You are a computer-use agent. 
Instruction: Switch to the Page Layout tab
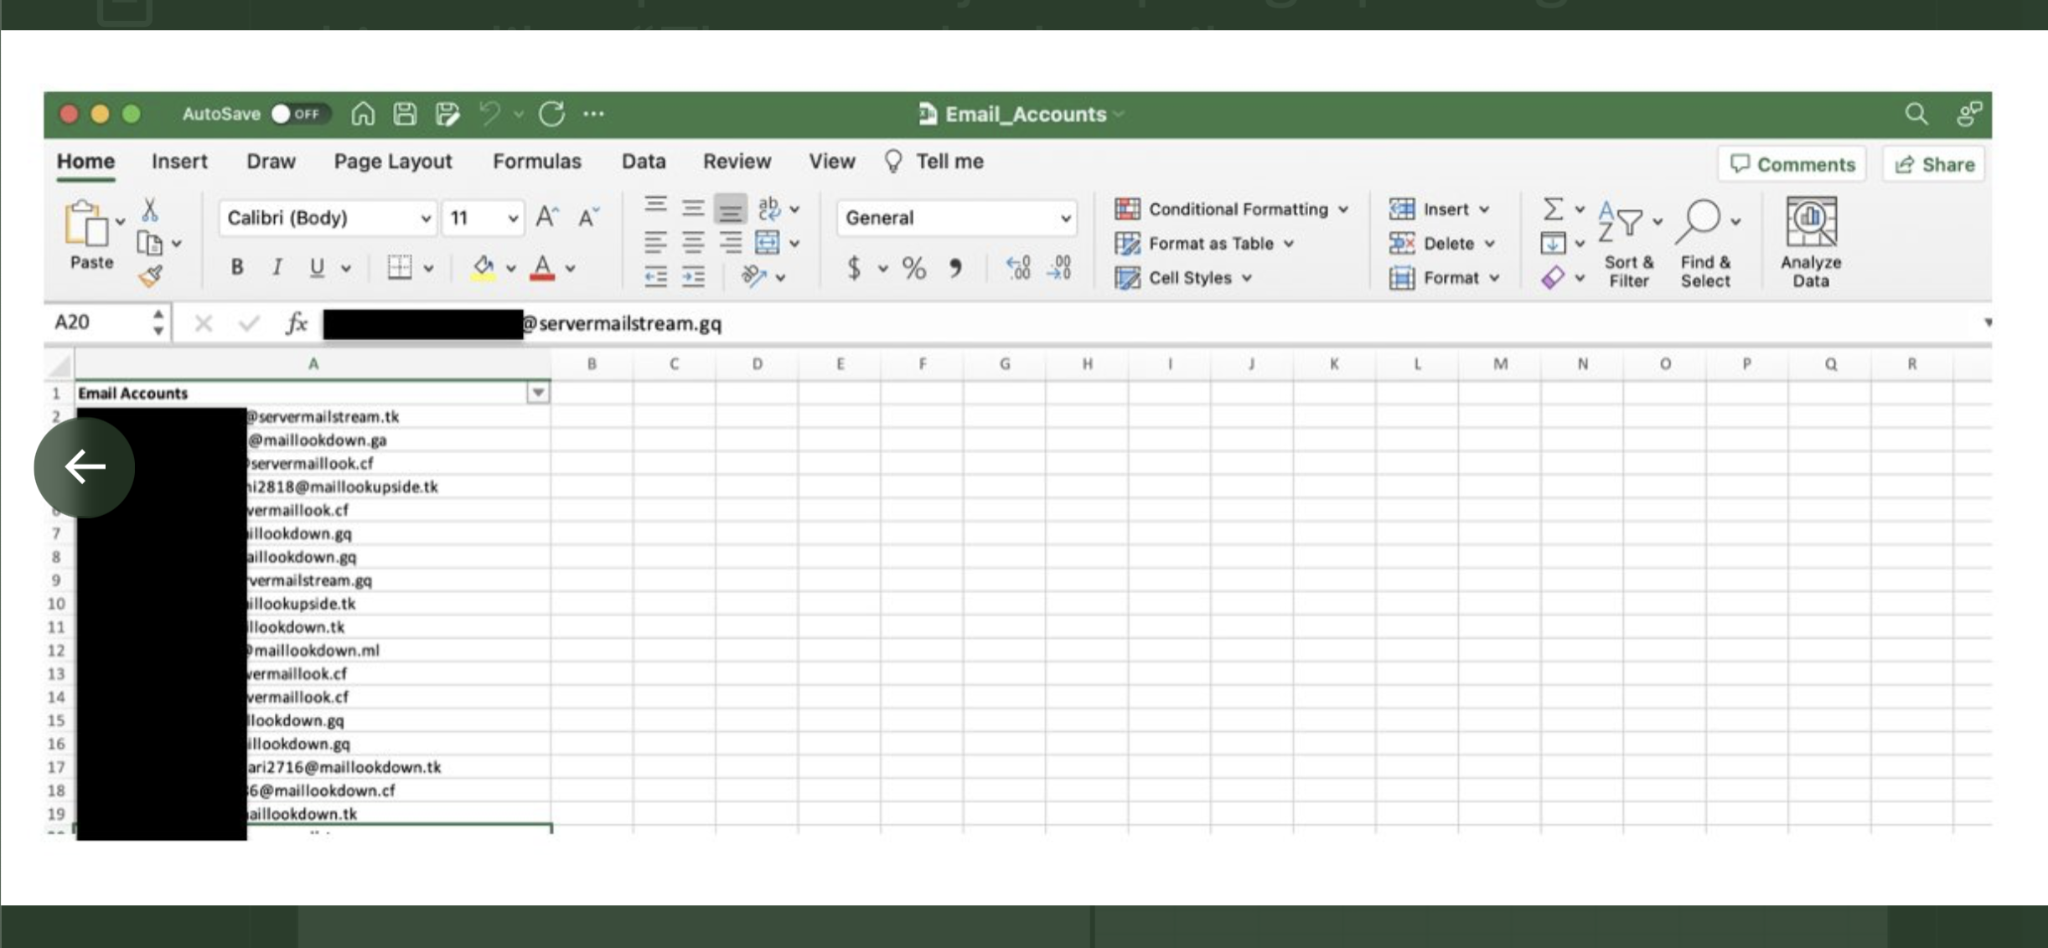click(x=393, y=162)
